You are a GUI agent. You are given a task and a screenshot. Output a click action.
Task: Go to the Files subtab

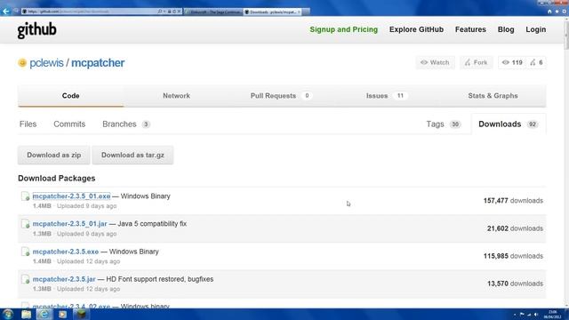tap(28, 124)
